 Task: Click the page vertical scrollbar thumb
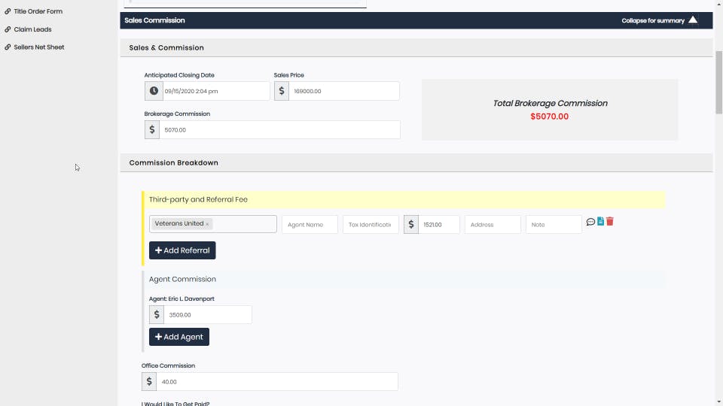click(718, 83)
